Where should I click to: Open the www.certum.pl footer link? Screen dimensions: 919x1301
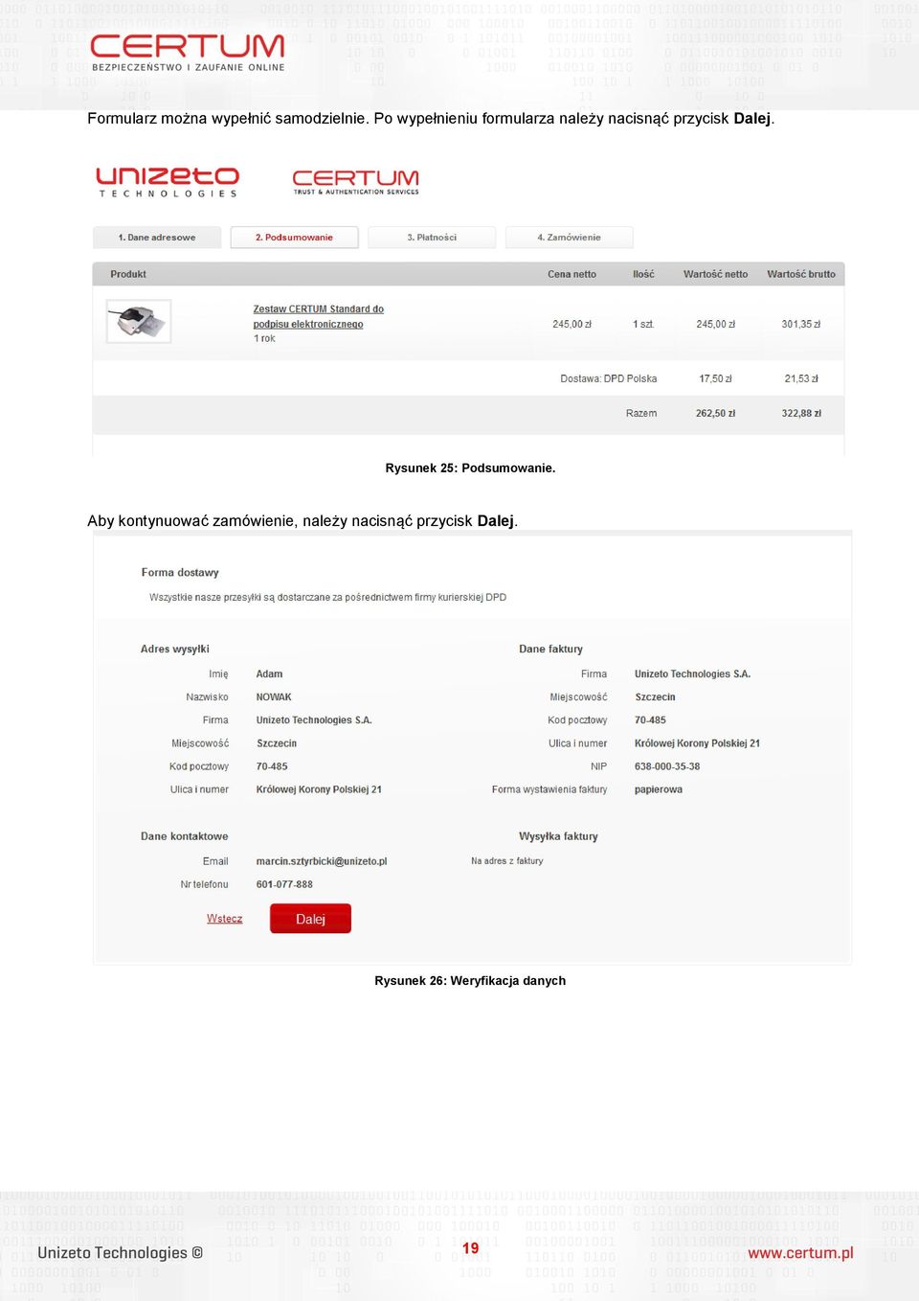(x=800, y=1253)
